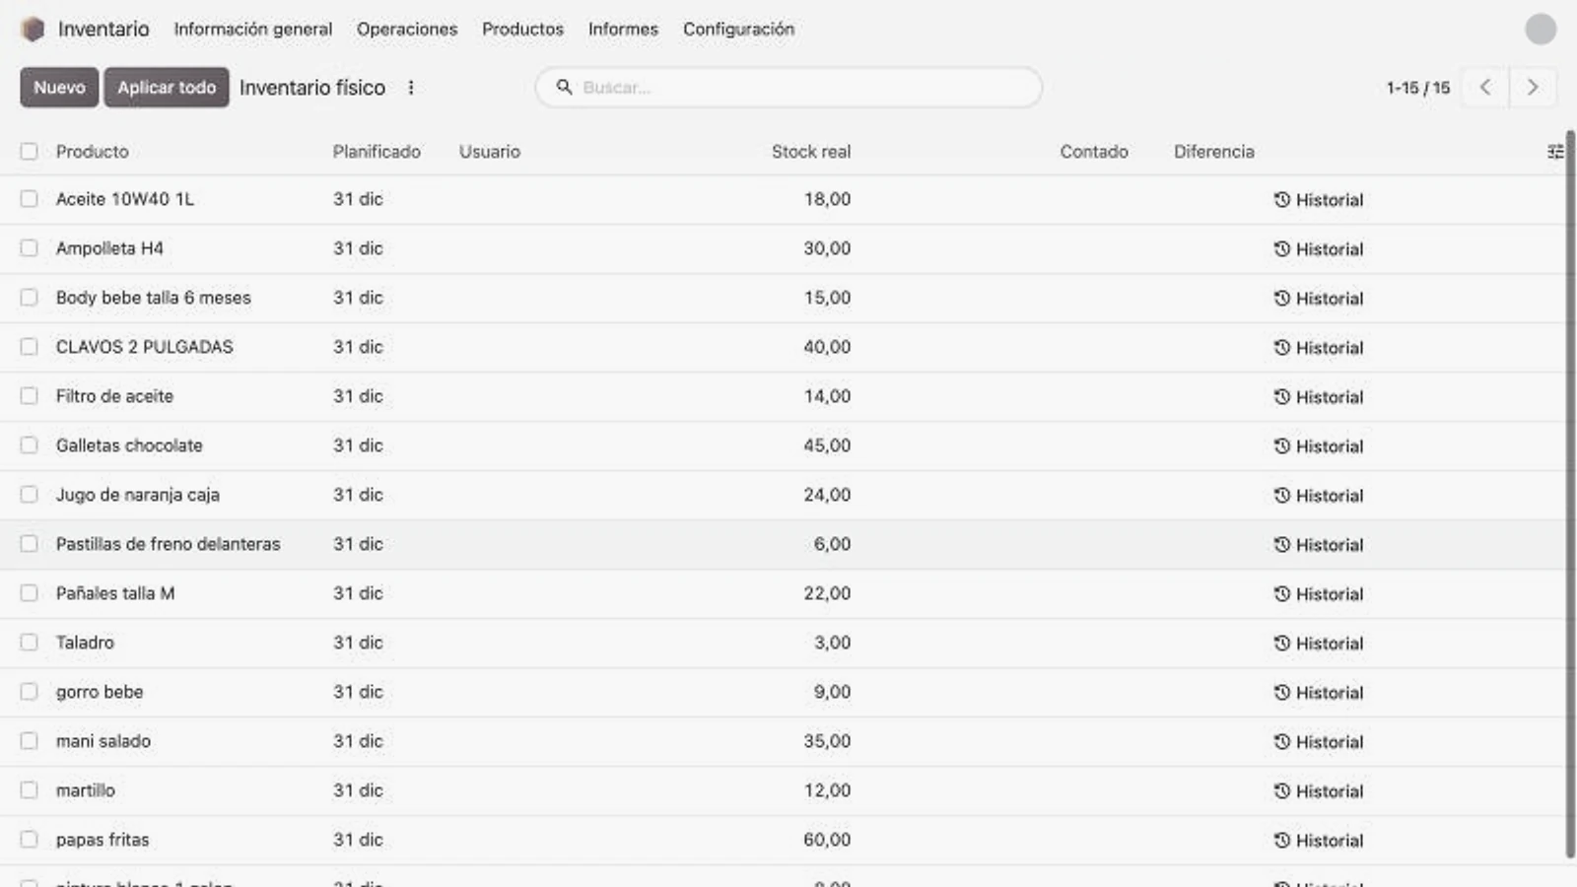Click the Nuevo button

(x=59, y=88)
